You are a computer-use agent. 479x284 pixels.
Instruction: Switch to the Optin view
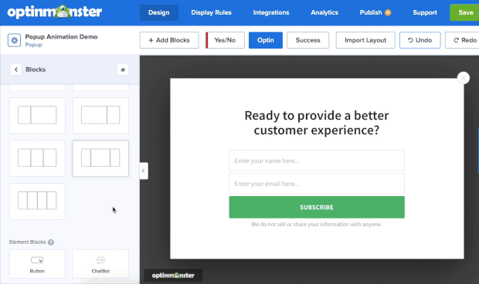[266, 40]
